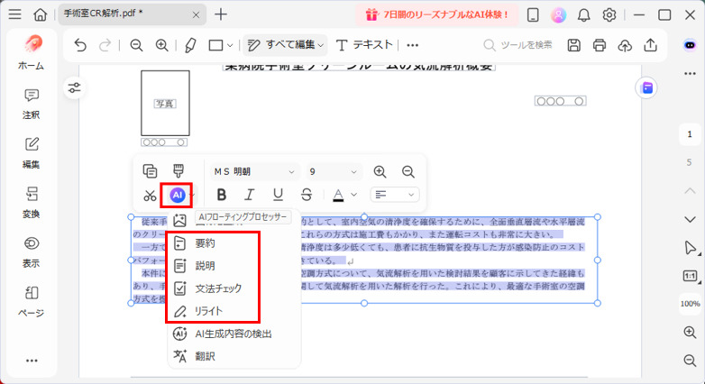Expand the font color dropdown arrow
The width and height of the screenshot is (705, 384).
353,195
